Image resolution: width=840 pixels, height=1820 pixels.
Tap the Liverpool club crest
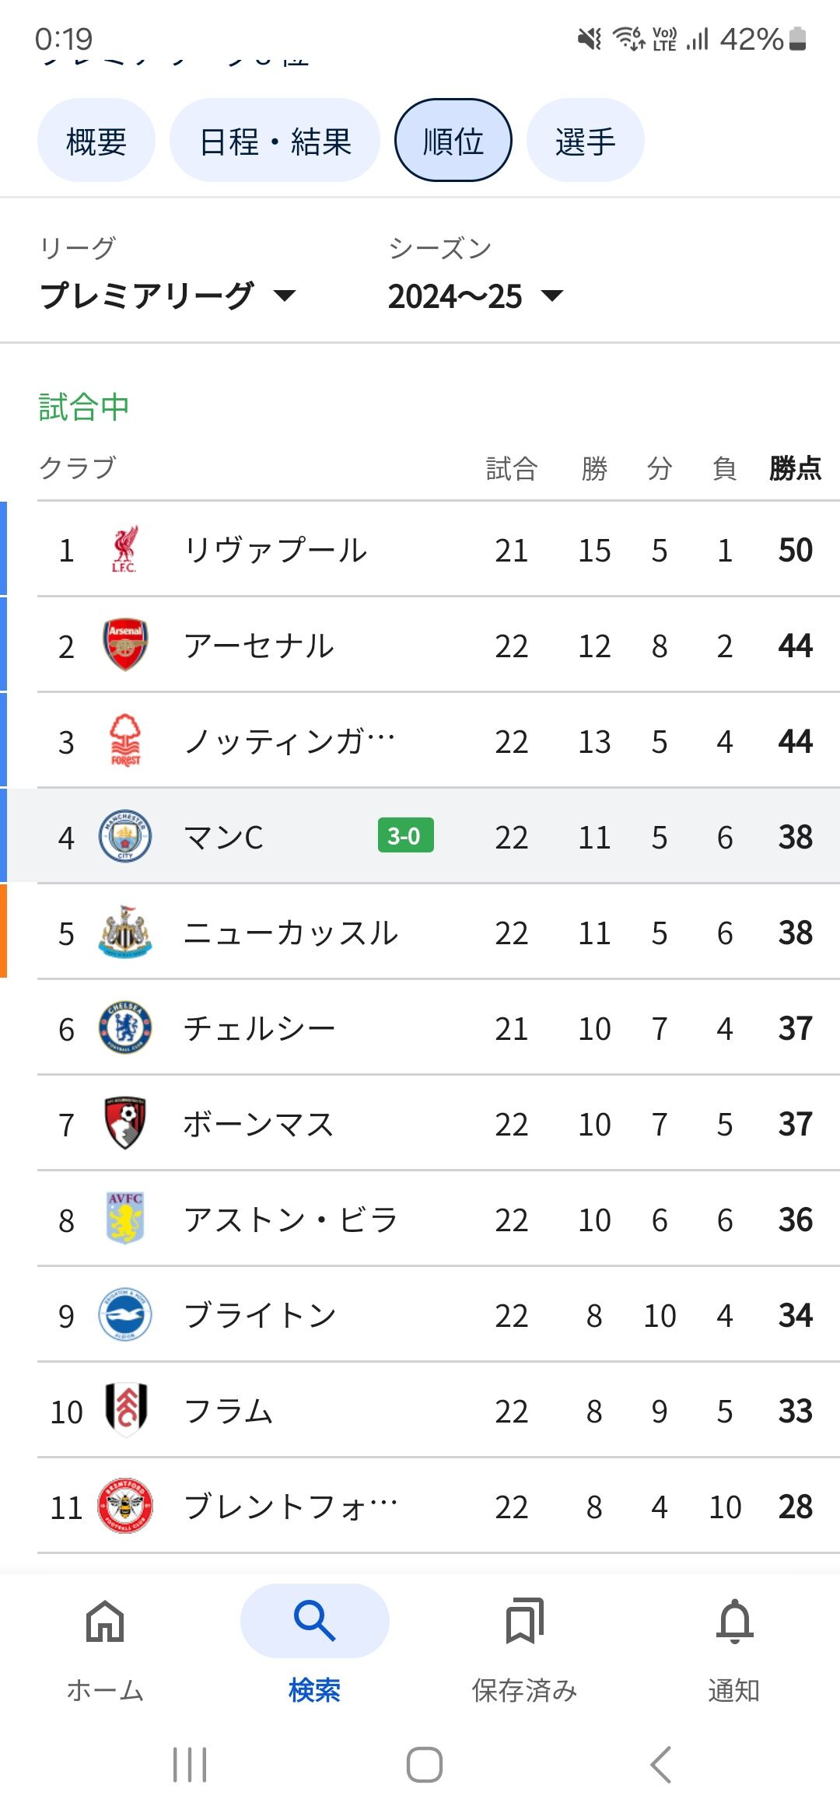coord(124,550)
